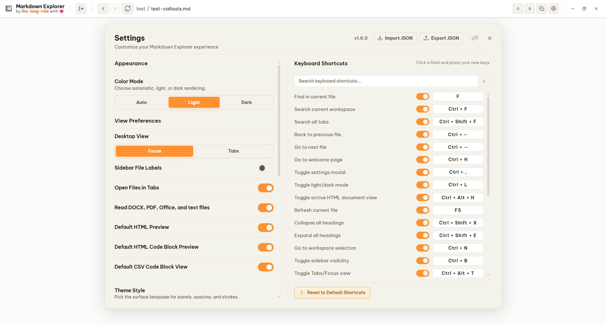Image resolution: width=606 pixels, height=325 pixels.
Task: Click the language translate icon in Settings header
Action: [475, 38]
